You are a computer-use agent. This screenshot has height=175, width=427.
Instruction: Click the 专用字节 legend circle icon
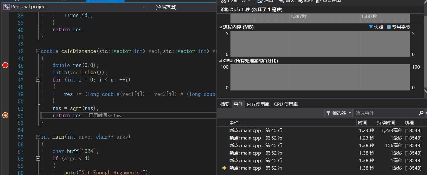[389, 27]
